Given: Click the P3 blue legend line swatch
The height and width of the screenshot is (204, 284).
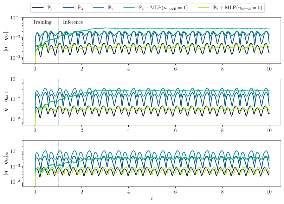Looking at the screenshot, I should tap(68, 8).
